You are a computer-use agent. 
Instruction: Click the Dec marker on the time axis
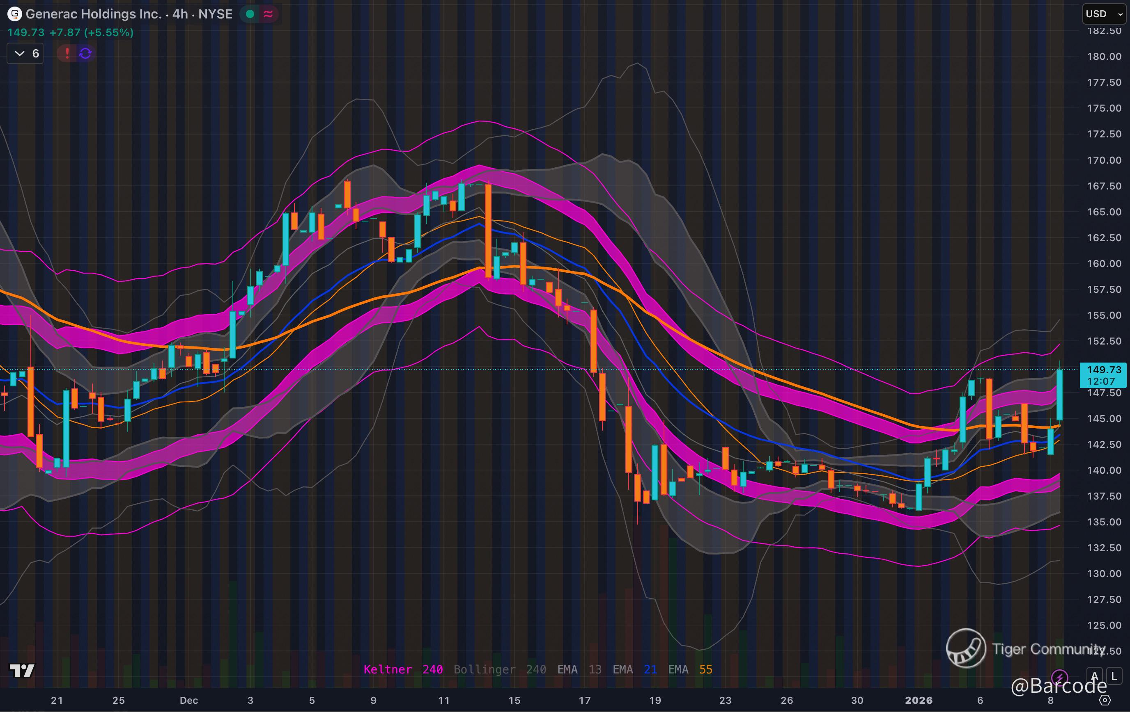(x=188, y=700)
